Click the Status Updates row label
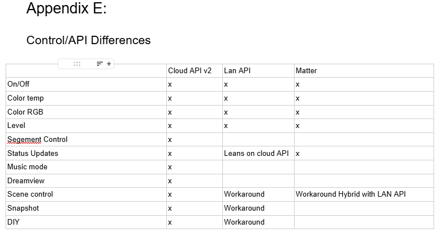The width and height of the screenshot is (438, 233). tap(32, 153)
